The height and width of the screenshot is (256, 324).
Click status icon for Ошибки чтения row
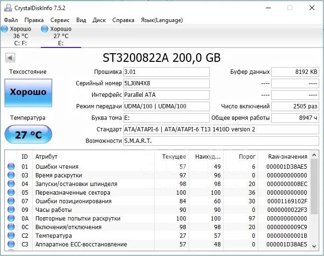coord(11,166)
